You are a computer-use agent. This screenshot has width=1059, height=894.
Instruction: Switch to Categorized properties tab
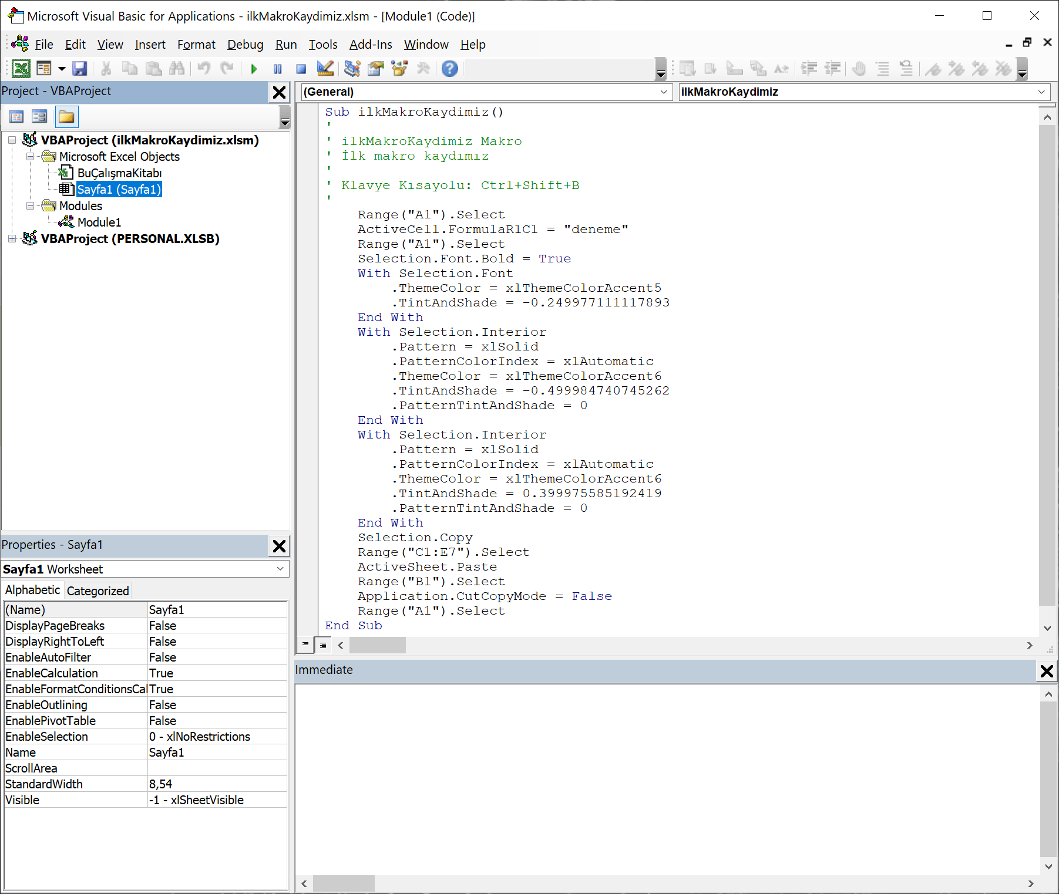[98, 591]
